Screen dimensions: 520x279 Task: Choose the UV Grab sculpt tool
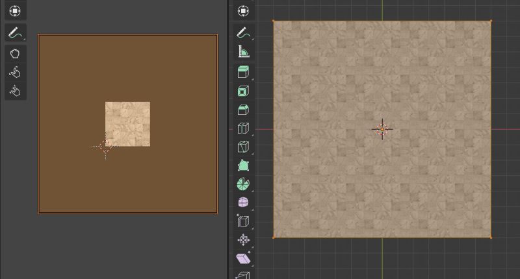coord(15,53)
